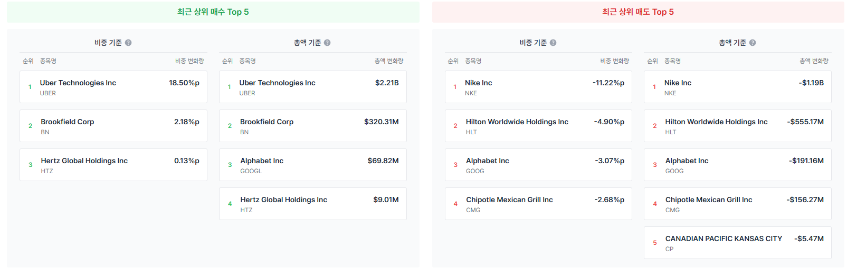Click the -$555.17M amount for Hilton
847x278 pixels.
(x=805, y=122)
